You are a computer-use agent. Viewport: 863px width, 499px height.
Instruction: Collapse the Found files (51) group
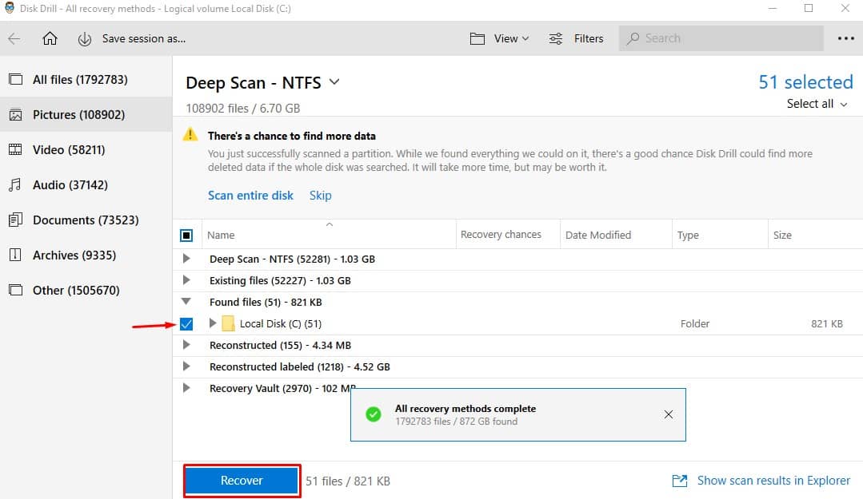186,302
